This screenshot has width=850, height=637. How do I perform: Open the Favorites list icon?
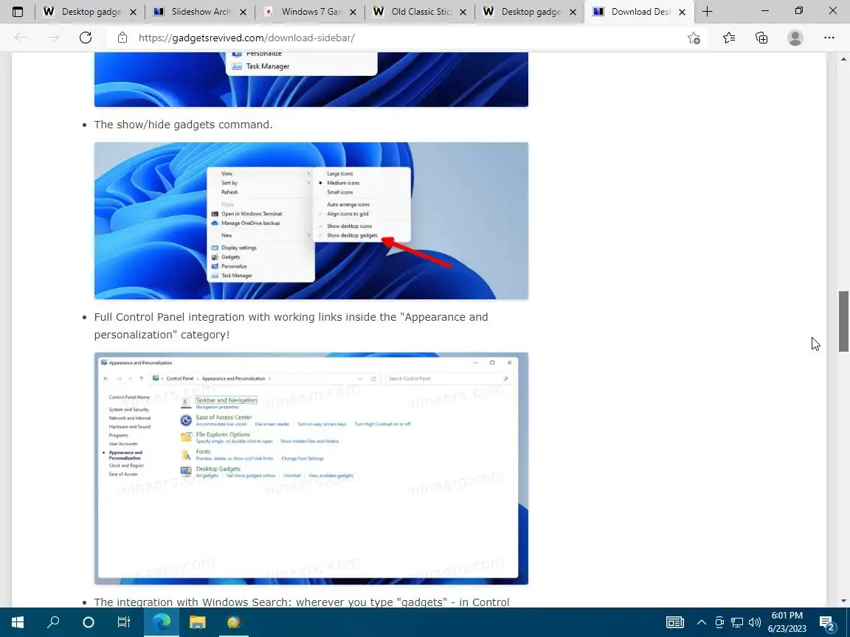tap(728, 38)
